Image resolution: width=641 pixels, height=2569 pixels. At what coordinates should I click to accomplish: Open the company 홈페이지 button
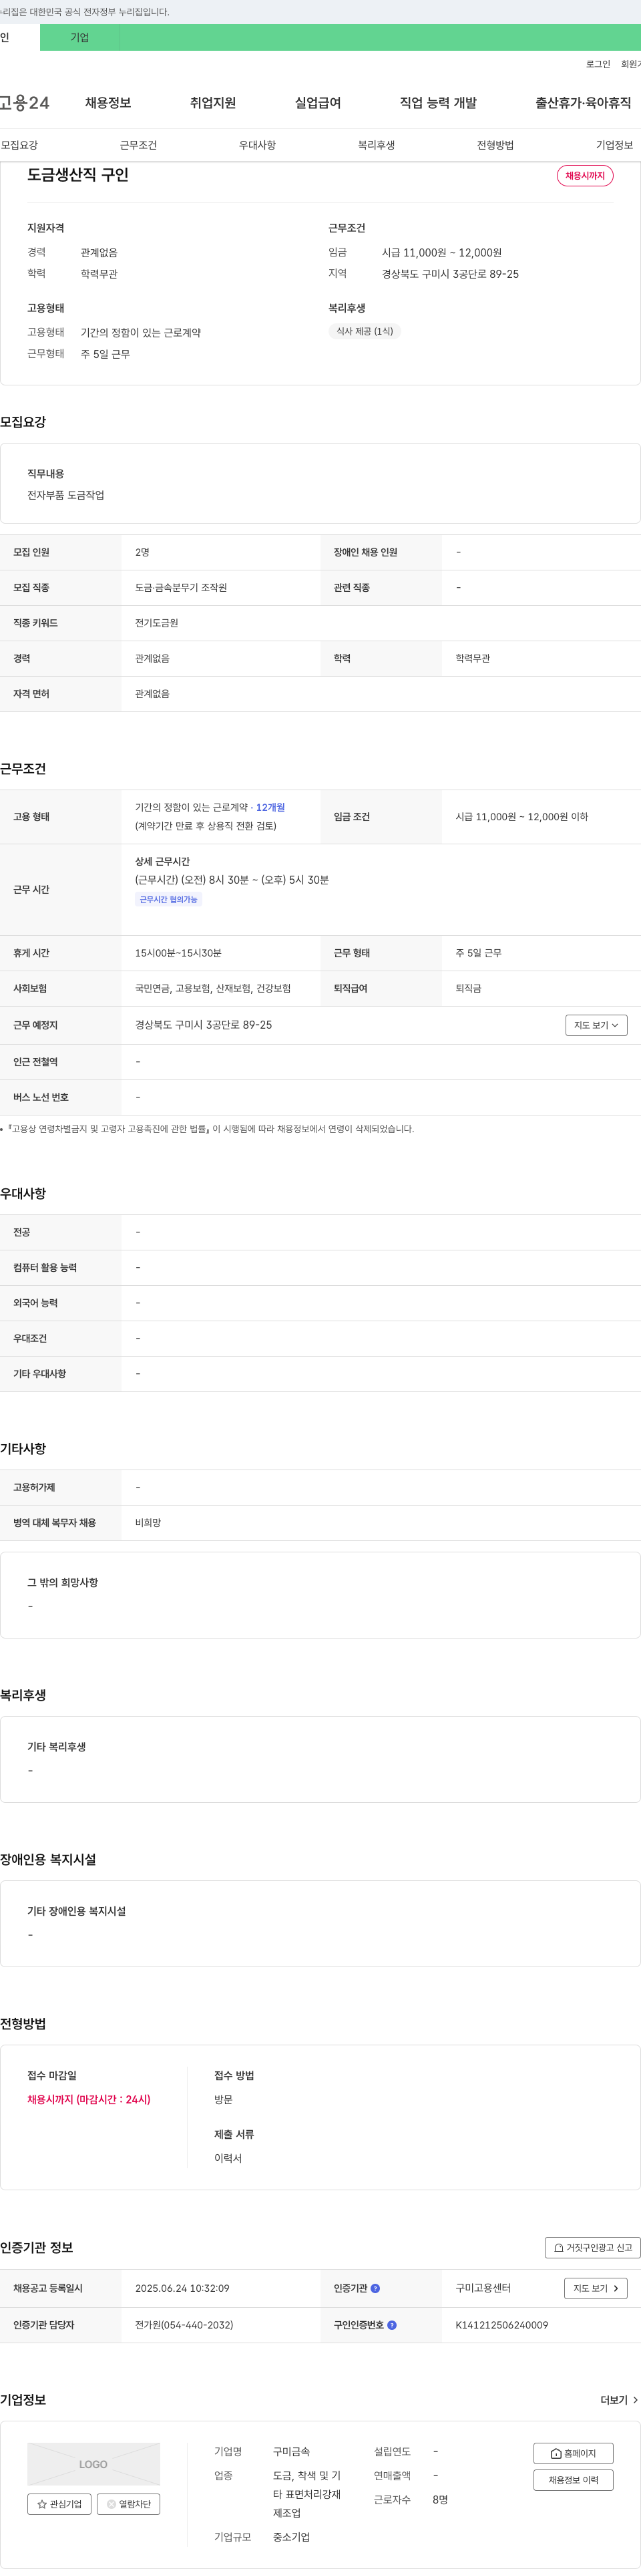click(573, 2453)
